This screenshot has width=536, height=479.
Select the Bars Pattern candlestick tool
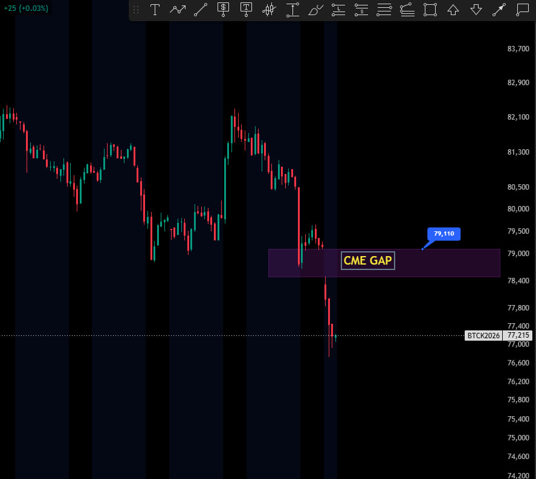[x=269, y=10]
